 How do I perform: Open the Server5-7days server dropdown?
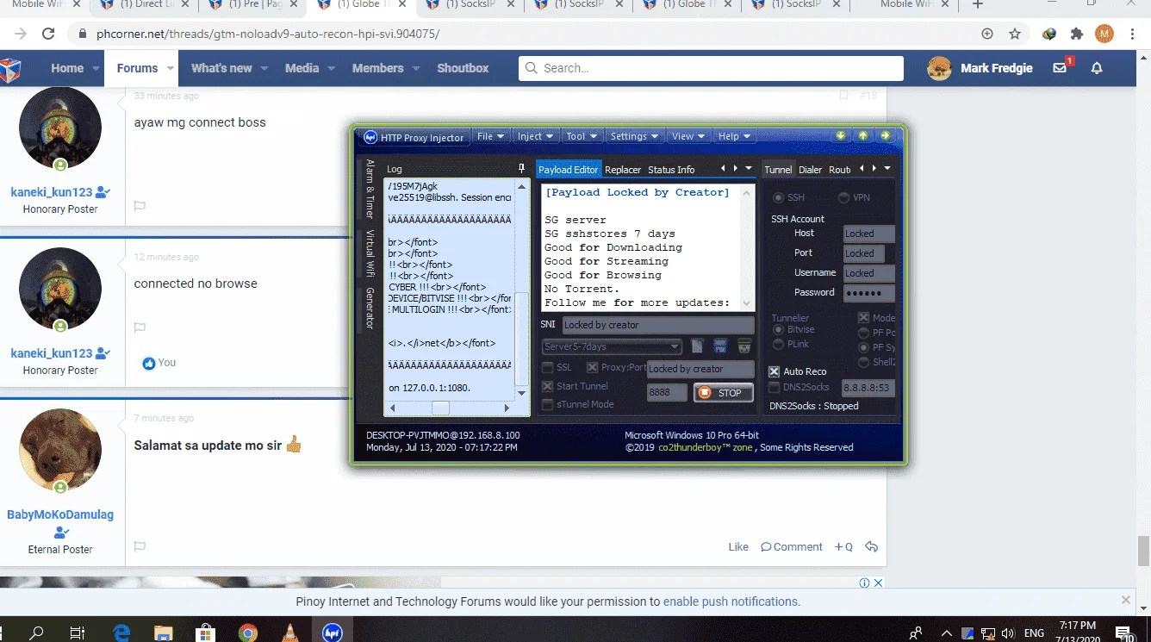coord(612,346)
